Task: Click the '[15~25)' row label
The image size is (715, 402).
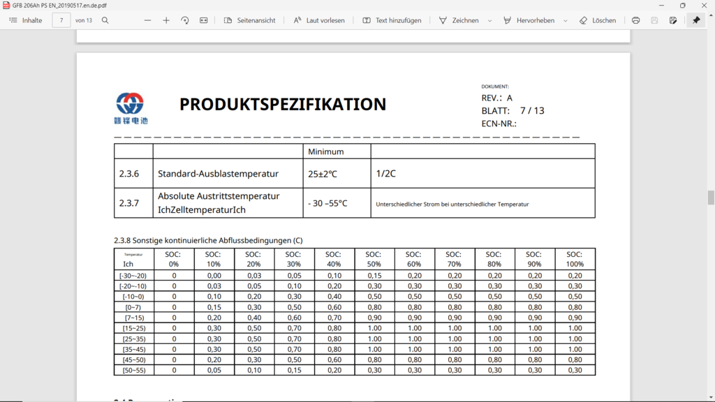Action: [x=134, y=328]
